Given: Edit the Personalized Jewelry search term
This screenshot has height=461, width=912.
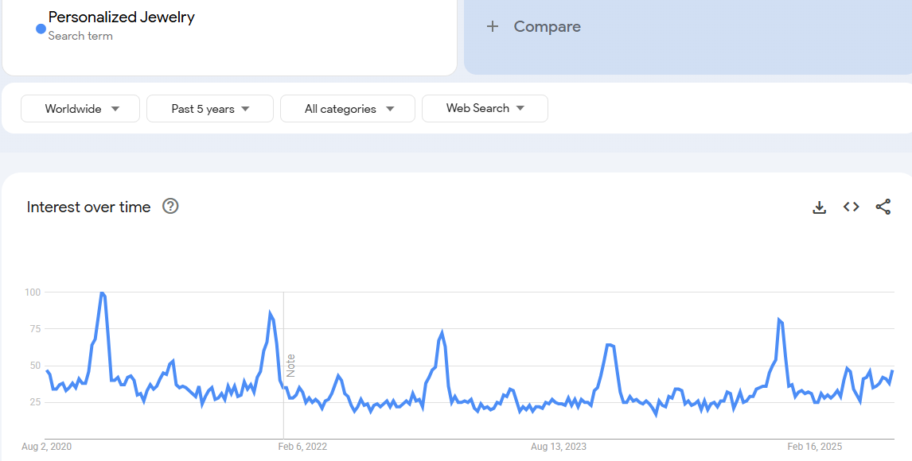Looking at the screenshot, I should [x=121, y=17].
